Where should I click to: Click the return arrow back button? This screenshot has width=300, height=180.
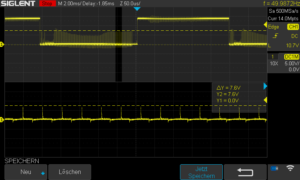point(245,172)
